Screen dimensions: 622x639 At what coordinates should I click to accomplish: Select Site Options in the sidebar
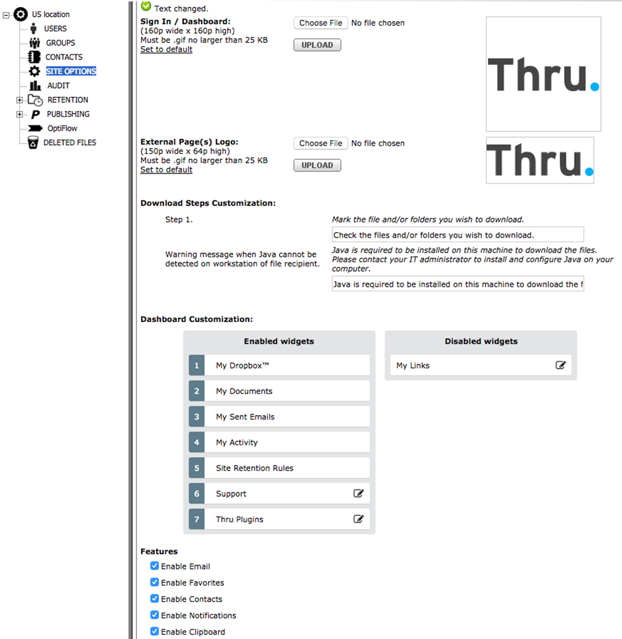[x=70, y=71]
